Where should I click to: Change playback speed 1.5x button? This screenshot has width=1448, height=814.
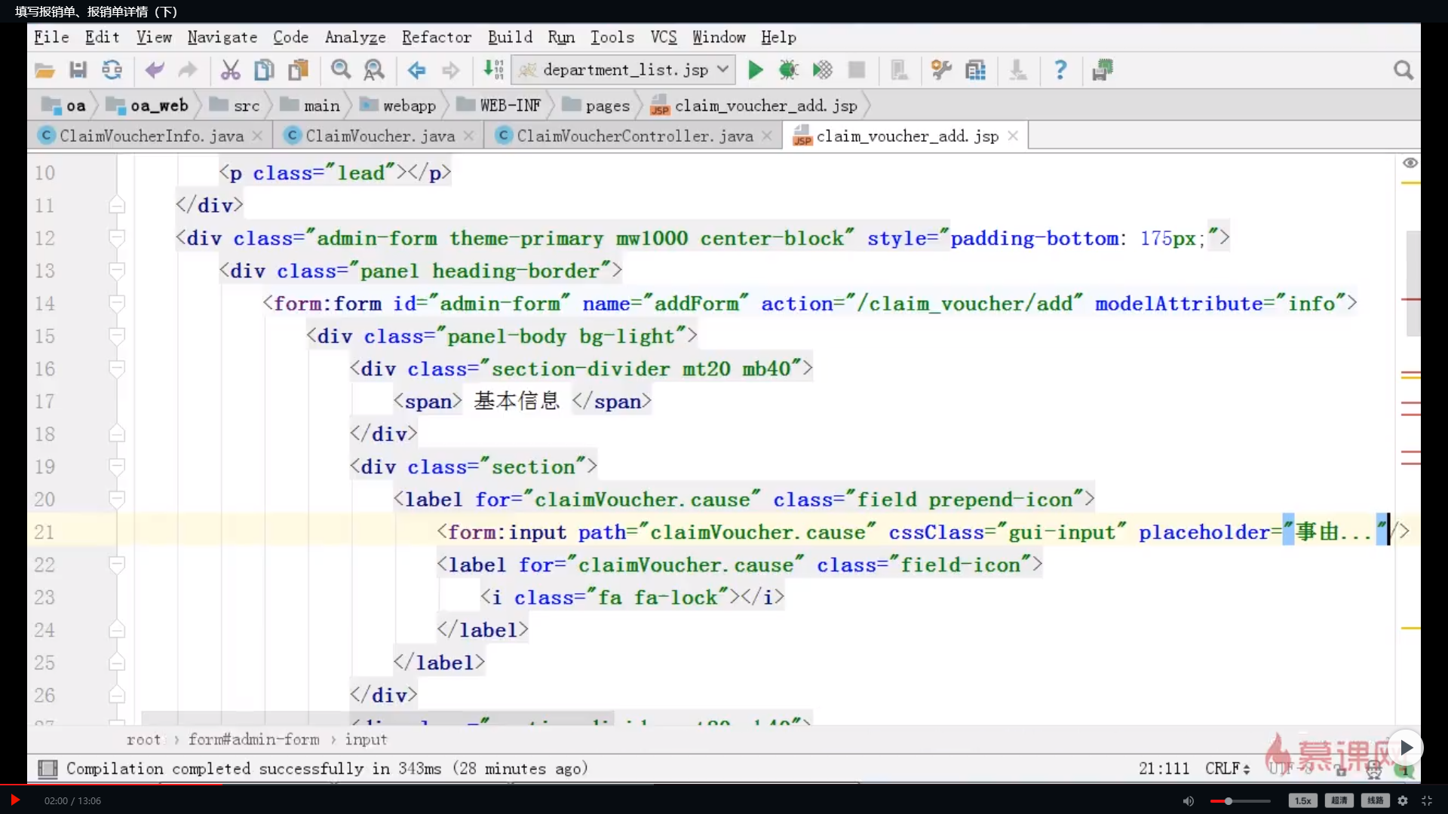(1302, 801)
